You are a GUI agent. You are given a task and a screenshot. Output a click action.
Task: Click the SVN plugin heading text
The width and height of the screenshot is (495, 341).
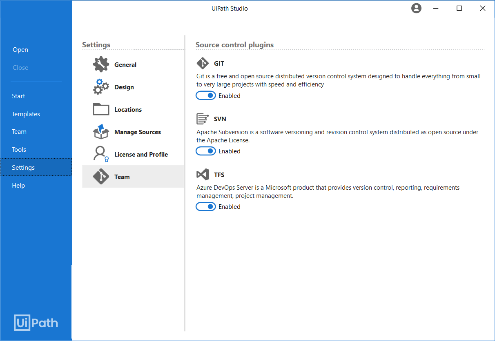pos(220,119)
